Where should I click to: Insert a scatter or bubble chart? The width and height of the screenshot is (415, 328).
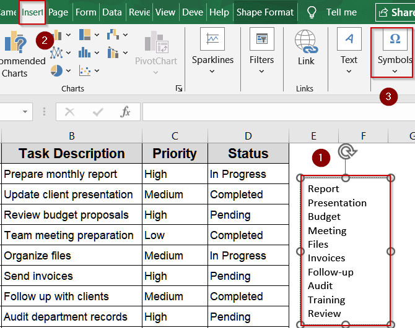[85, 70]
